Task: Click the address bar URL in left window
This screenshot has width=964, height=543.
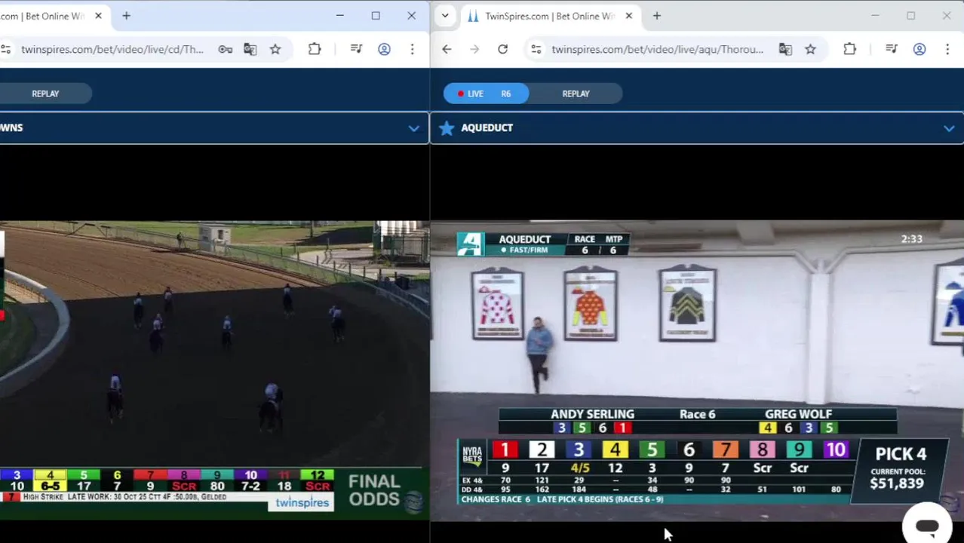Action: pos(112,49)
